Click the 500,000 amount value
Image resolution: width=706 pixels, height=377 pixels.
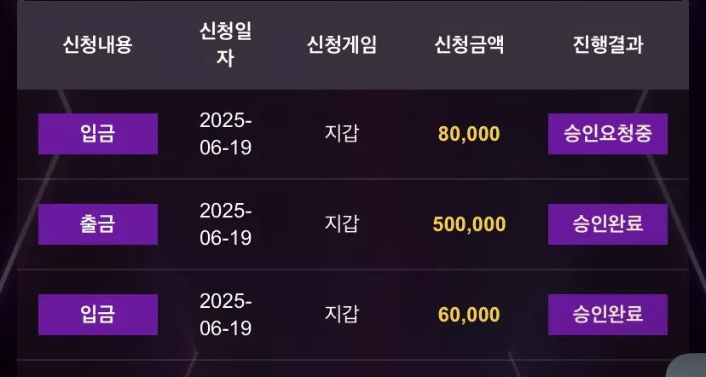(x=469, y=224)
